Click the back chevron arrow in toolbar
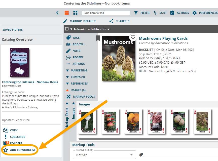The width and height of the screenshot is (218, 161). (x=57, y=13)
